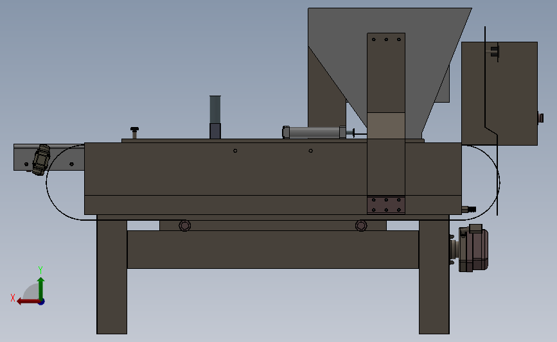Select the right roller circle under the frame

click(x=361, y=225)
